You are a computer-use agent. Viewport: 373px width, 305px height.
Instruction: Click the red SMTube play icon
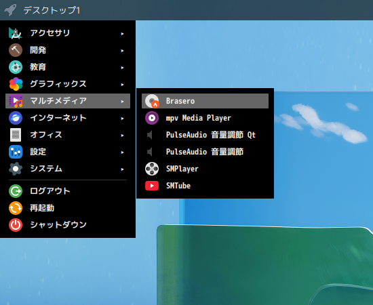(152, 186)
